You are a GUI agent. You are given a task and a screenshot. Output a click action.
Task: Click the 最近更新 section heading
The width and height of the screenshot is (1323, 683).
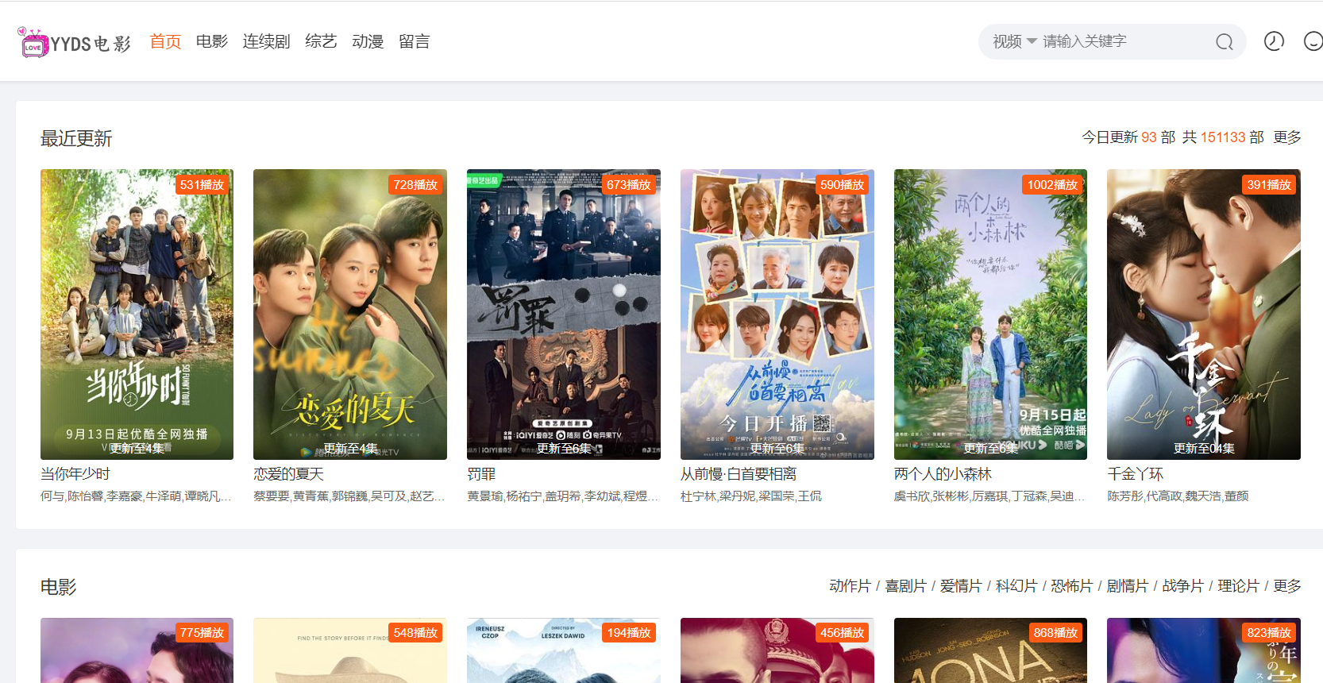click(x=76, y=139)
